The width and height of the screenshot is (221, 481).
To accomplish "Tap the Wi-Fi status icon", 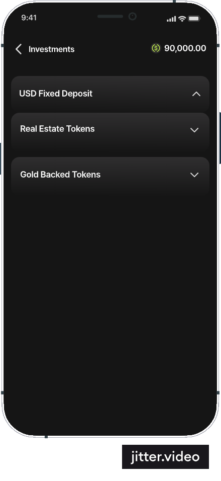I will pos(182,19).
